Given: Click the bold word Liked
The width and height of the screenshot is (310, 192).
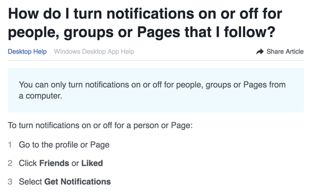Looking at the screenshot, I should [92, 163].
